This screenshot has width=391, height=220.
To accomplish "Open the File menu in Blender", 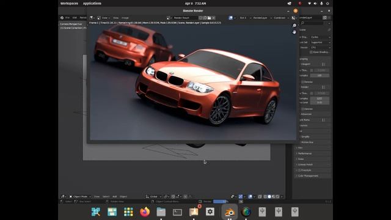I will point(68,18).
